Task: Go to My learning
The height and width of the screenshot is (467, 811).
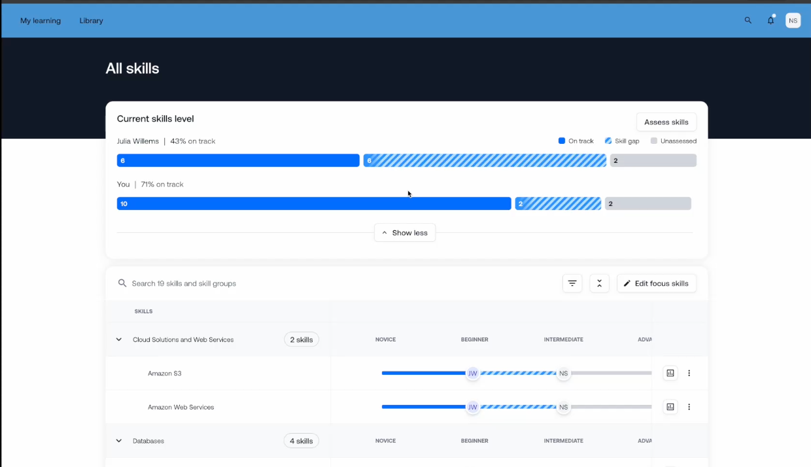Action: (41, 20)
